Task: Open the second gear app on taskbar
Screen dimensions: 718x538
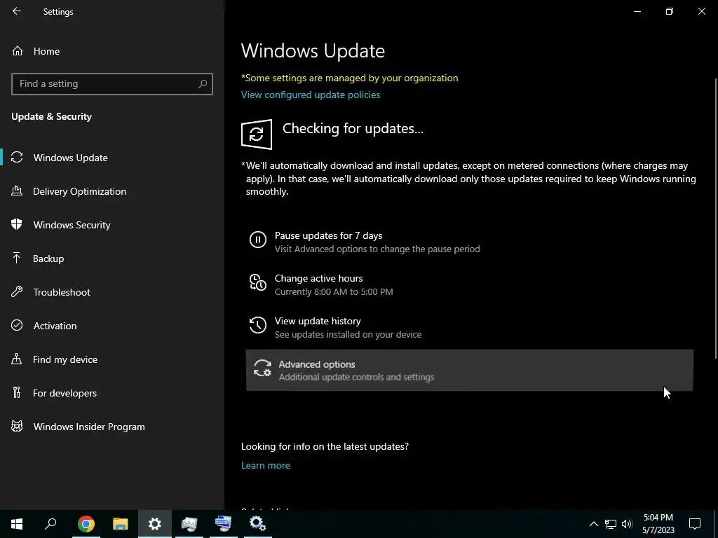Action: [x=258, y=524]
